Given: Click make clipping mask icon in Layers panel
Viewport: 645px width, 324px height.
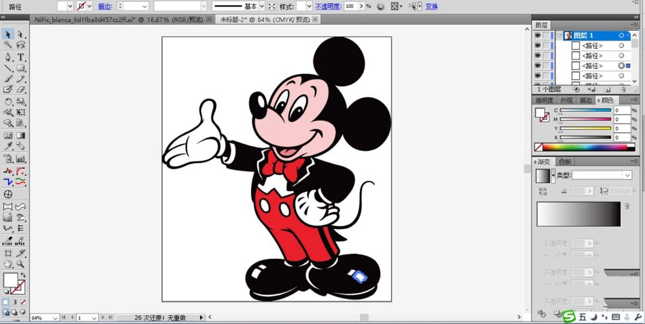Looking at the screenshot, I should (576, 89).
